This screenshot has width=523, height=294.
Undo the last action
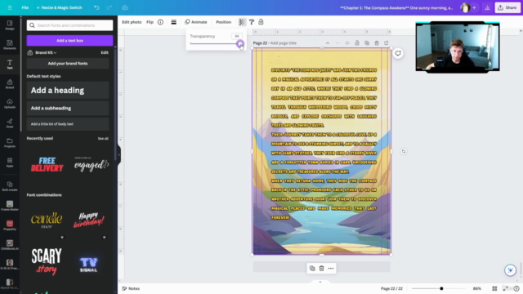point(96,7)
